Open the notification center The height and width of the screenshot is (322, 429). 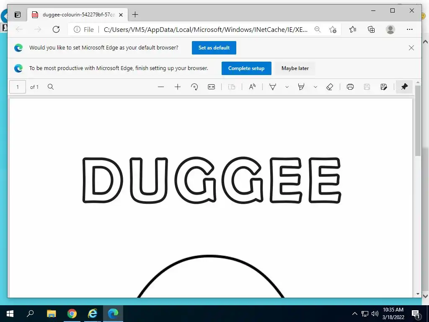(416, 314)
